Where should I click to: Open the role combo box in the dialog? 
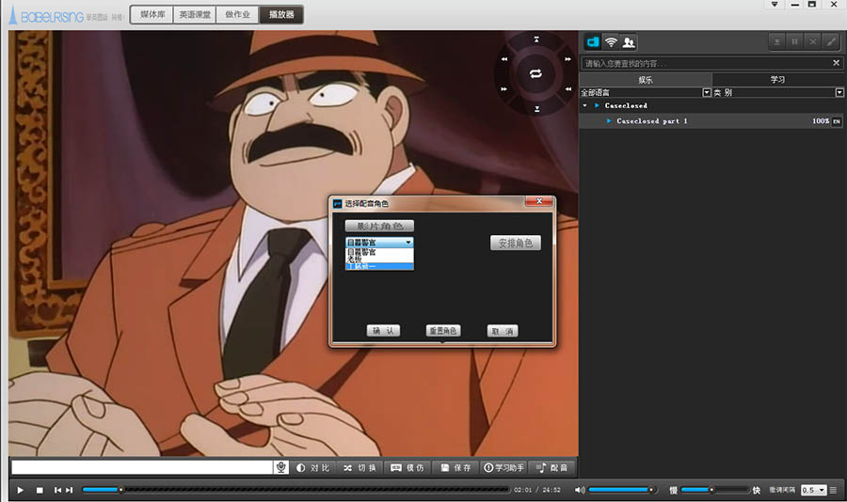(x=380, y=243)
